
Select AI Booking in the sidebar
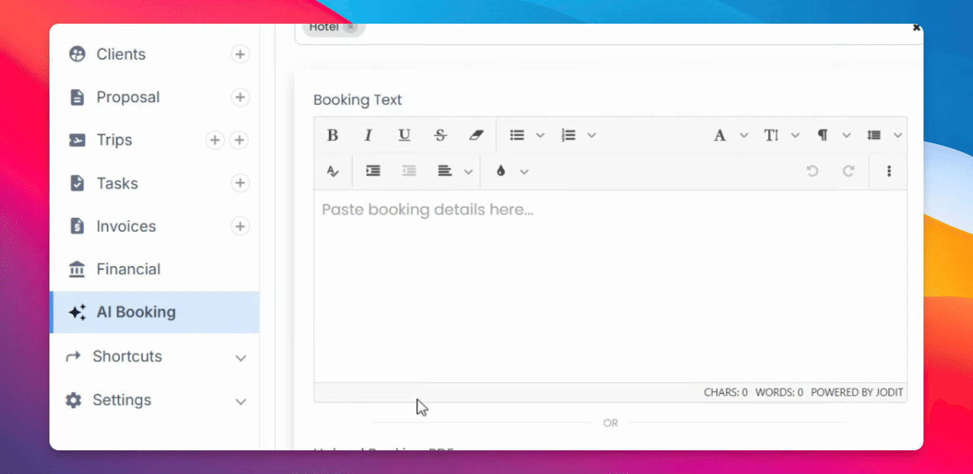click(154, 312)
